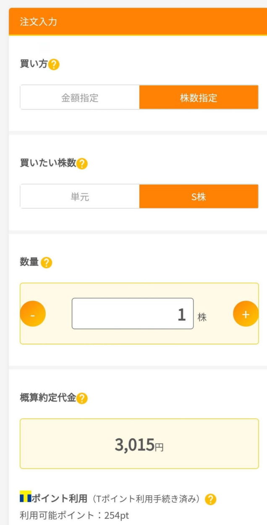Choose the S株 option
The image size is (267, 525).
tap(199, 197)
